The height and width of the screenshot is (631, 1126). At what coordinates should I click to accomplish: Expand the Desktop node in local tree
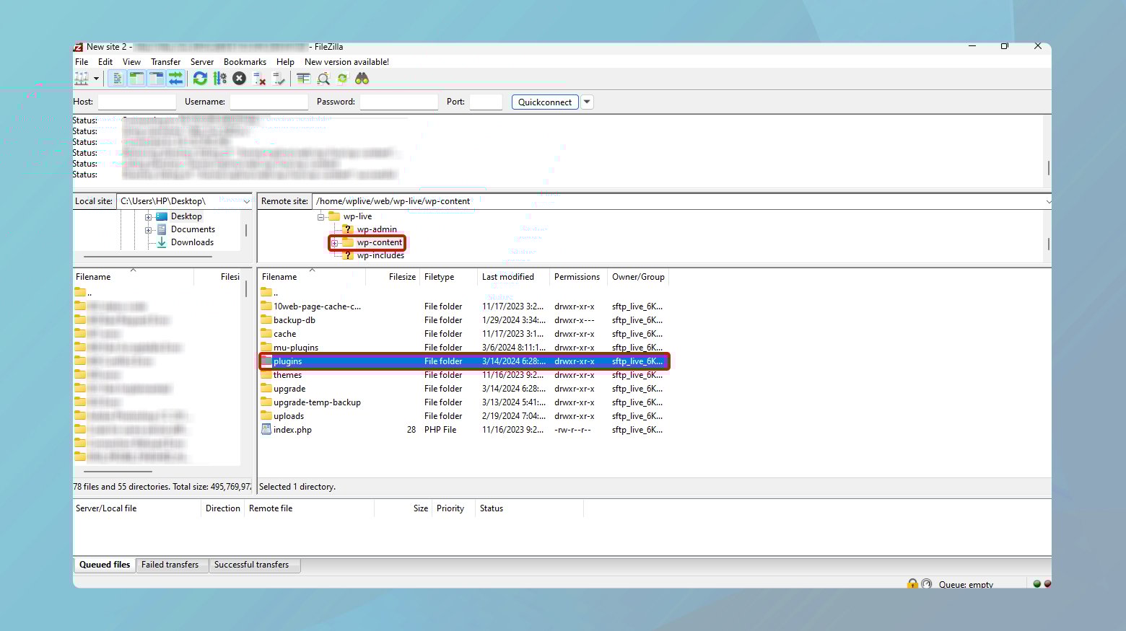click(x=148, y=216)
